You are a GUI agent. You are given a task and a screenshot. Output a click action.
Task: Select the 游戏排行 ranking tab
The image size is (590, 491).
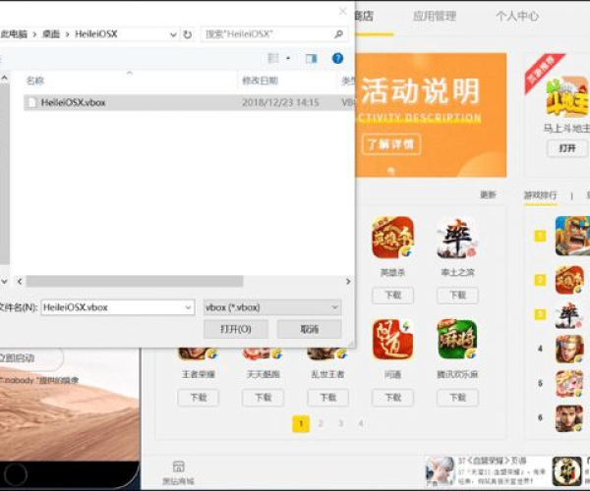coord(540,195)
